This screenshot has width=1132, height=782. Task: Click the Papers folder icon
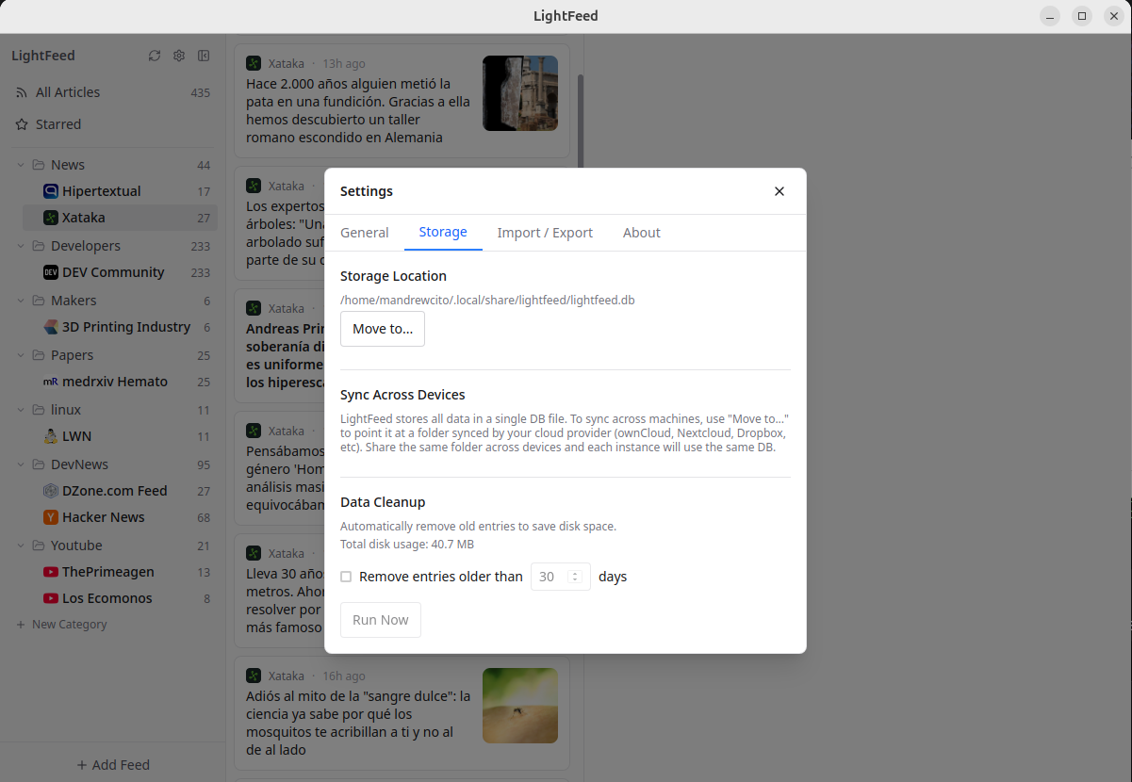[39, 355]
